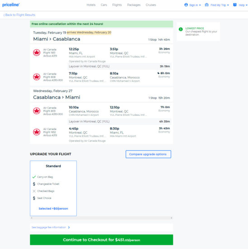Expand the Find My Trip dropdown arrow
Image resolution: width=248 pixels, height=249 pixels.
click(228, 5)
